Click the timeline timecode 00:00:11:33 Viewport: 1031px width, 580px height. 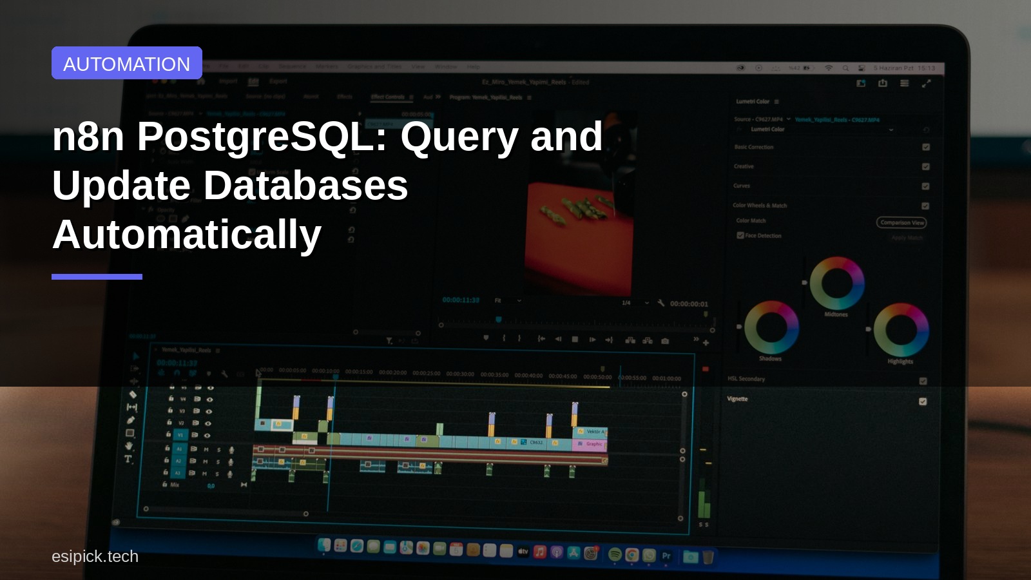pos(177,363)
